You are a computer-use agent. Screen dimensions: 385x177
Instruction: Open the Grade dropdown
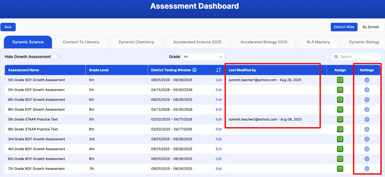click(203, 57)
